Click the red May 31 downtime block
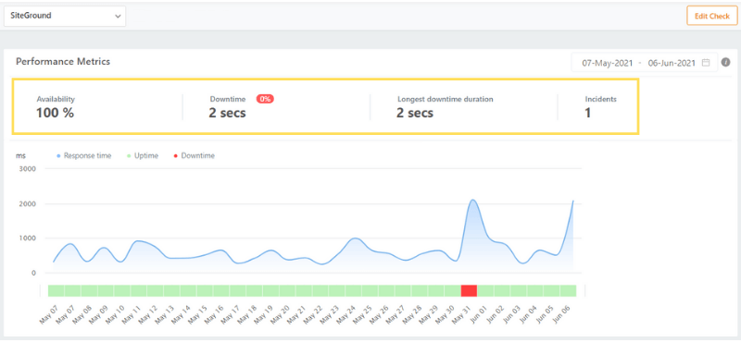The width and height of the screenshot is (741, 342). pos(469,290)
